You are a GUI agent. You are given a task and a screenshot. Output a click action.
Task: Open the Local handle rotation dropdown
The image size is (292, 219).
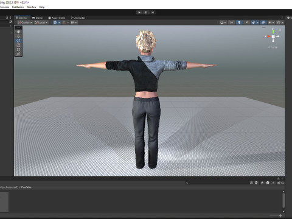(41, 23)
